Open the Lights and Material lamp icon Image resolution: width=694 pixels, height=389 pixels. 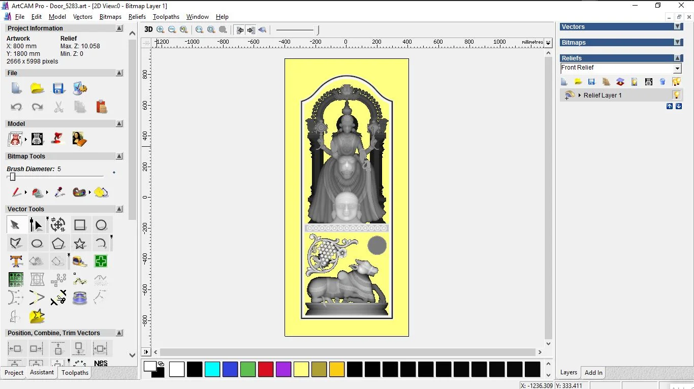58,139
